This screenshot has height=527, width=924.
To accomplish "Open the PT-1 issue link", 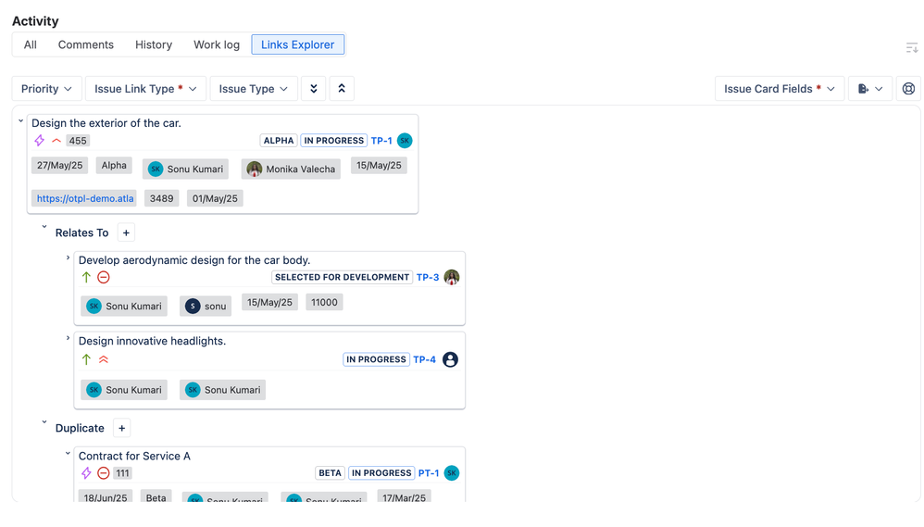I will point(429,473).
